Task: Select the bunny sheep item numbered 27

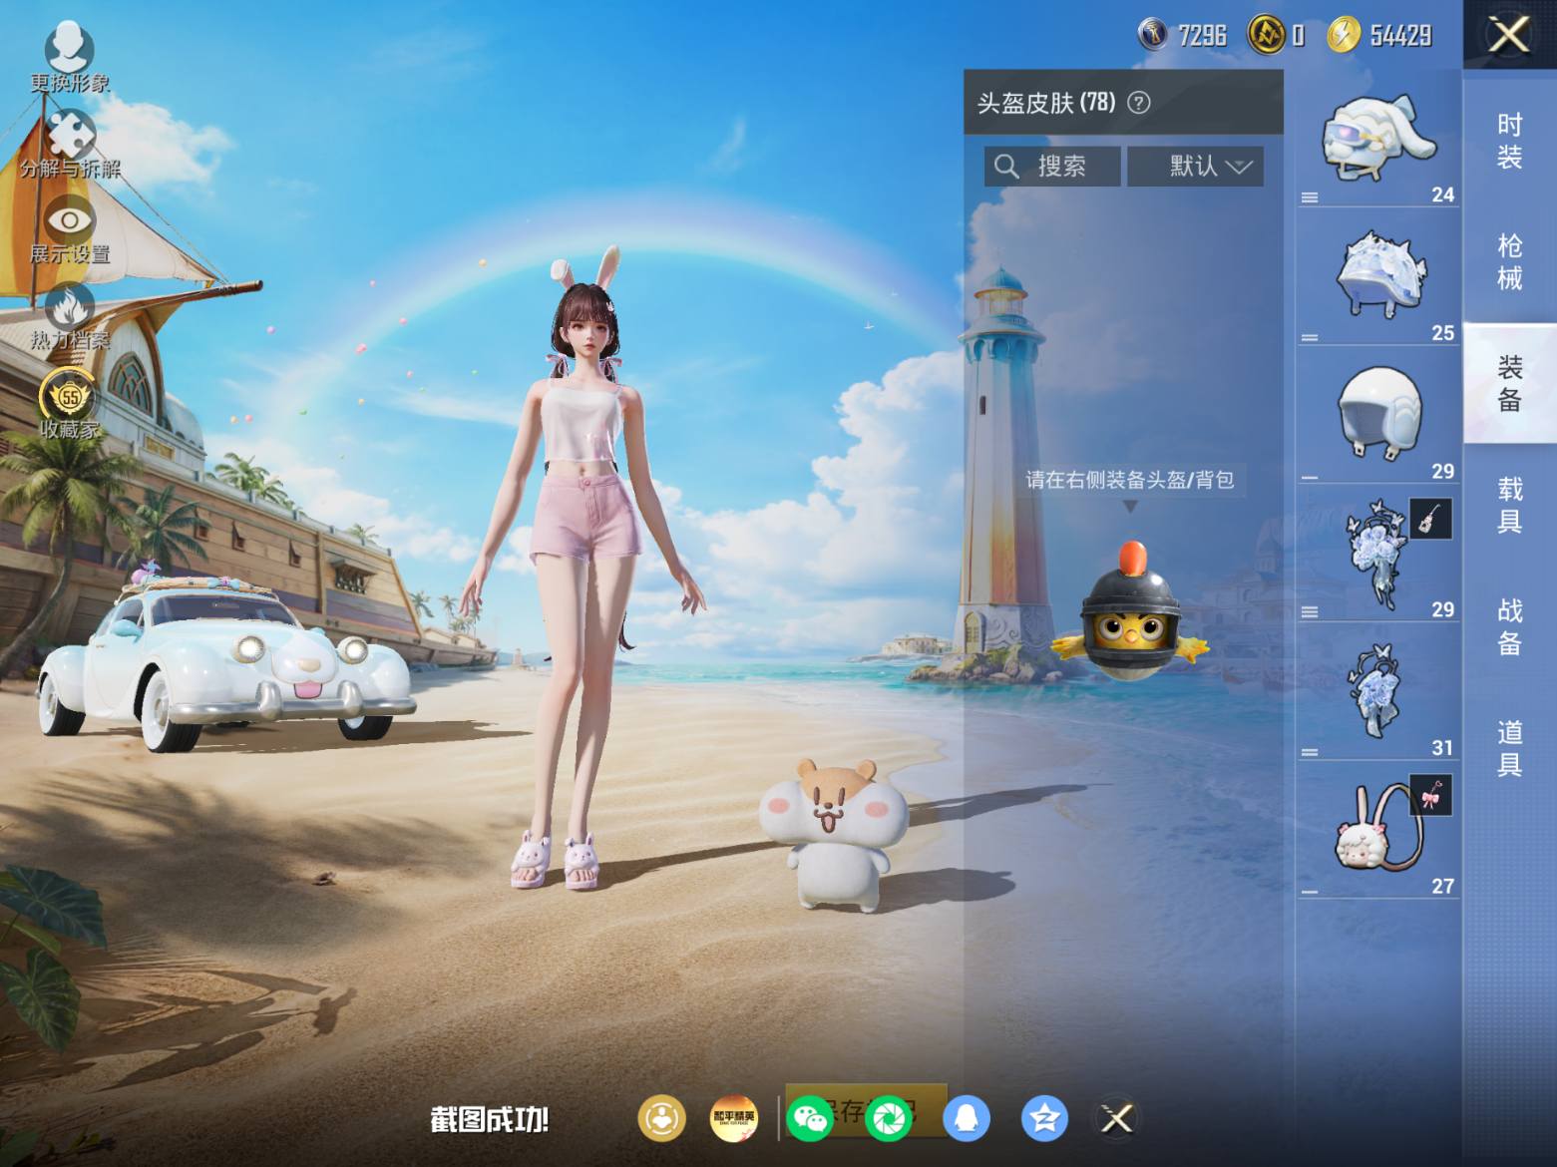Action: (1378, 830)
